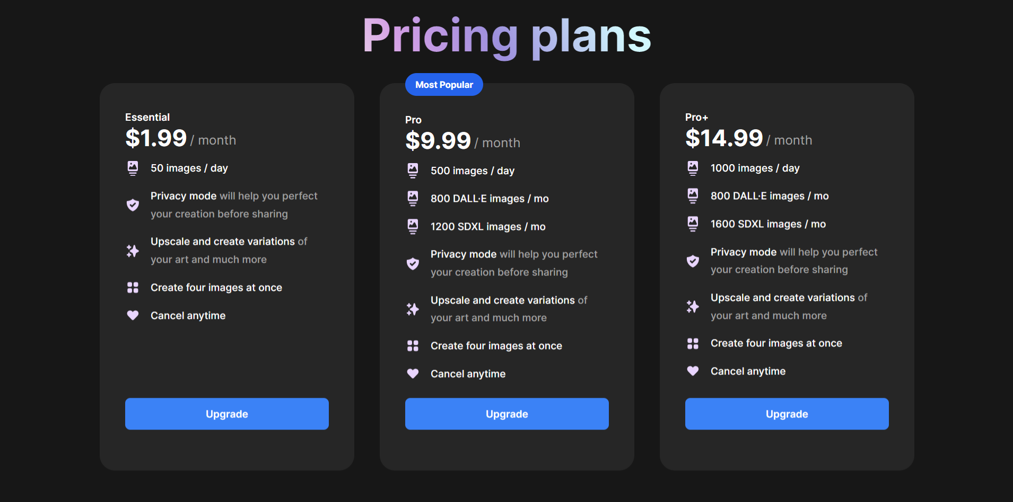This screenshot has width=1013, height=502.
Task: Upgrade to the Essential $1.99 plan
Action: (x=227, y=414)
